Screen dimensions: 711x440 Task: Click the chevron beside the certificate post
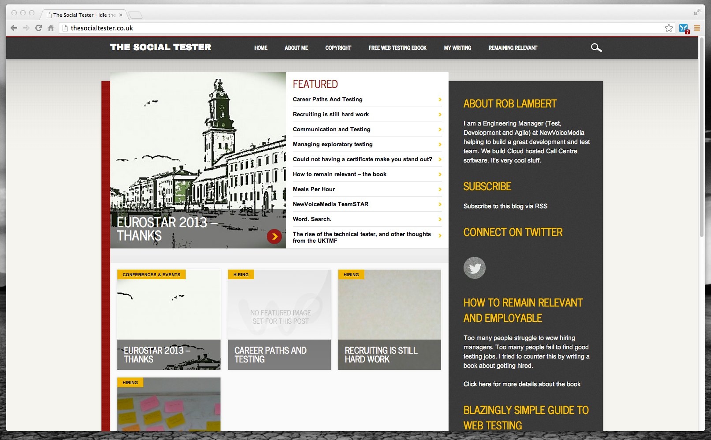click(440, 159)
